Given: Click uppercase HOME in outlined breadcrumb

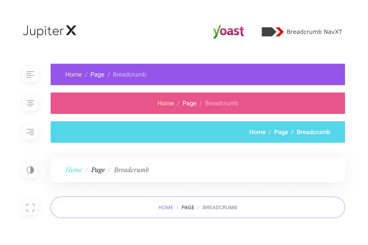Looking at the screenshot, I should (x=166, y=207).
